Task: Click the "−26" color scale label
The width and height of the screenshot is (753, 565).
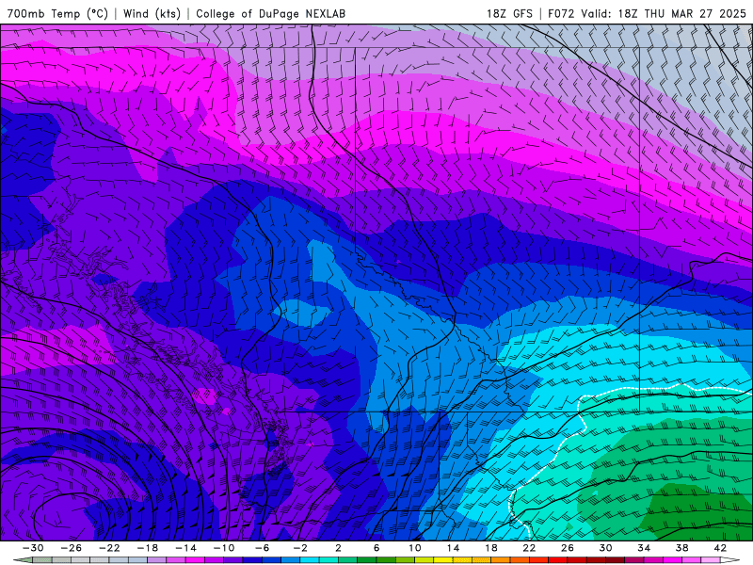Action: click(x=72, y=548)
